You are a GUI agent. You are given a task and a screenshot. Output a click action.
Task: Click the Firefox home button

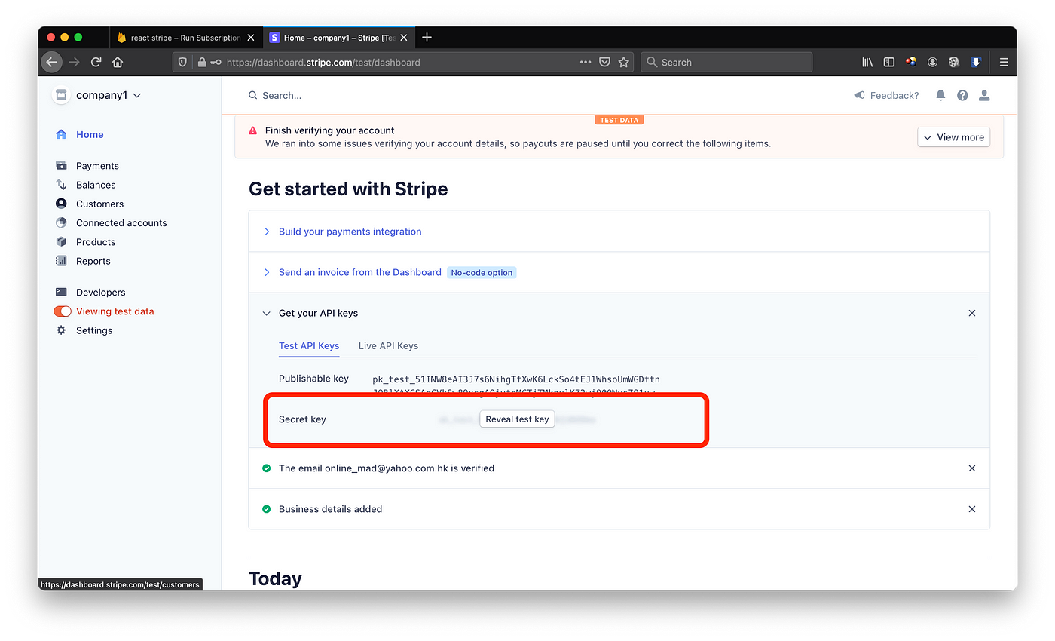[118, 62]
